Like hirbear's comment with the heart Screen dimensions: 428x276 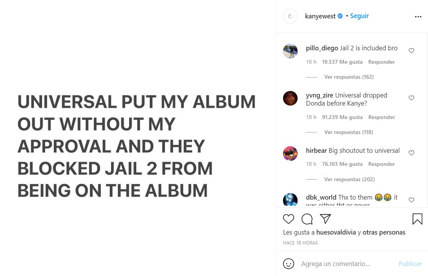point(412,153)
